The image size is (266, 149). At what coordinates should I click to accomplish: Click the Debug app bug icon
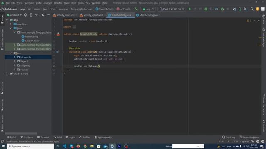(206, 9)
